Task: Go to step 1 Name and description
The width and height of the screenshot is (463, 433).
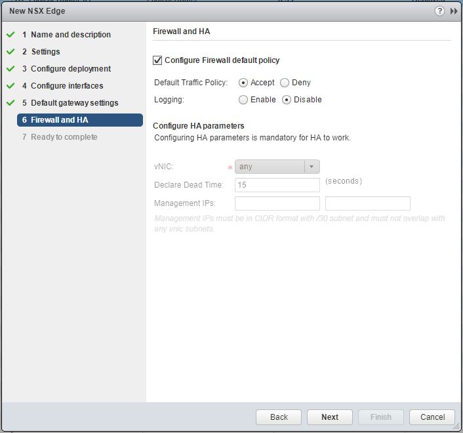Action: [70, 35]
